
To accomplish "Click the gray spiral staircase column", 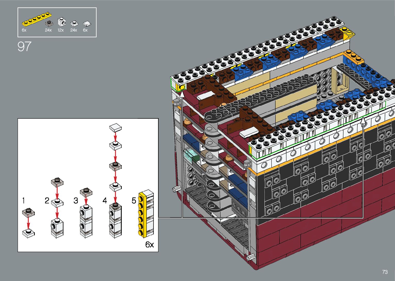I will [212, 165].
